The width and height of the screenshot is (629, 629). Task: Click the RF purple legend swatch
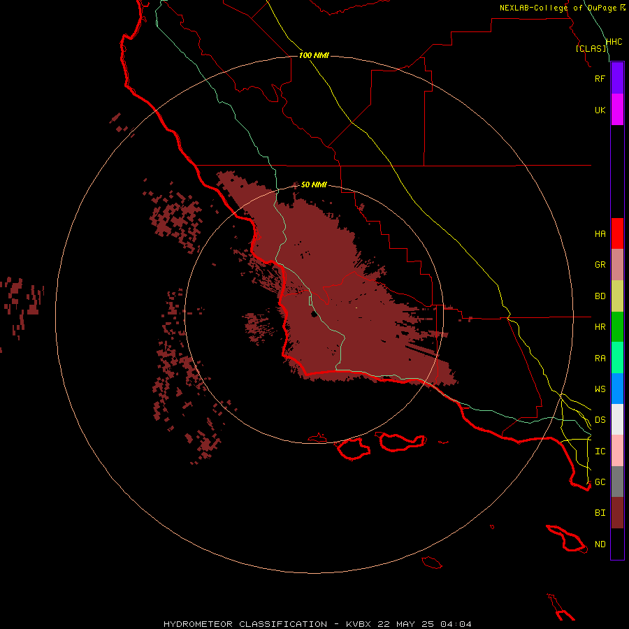pos(617,78)
